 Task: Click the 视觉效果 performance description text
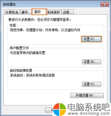[x=45, y=30]
